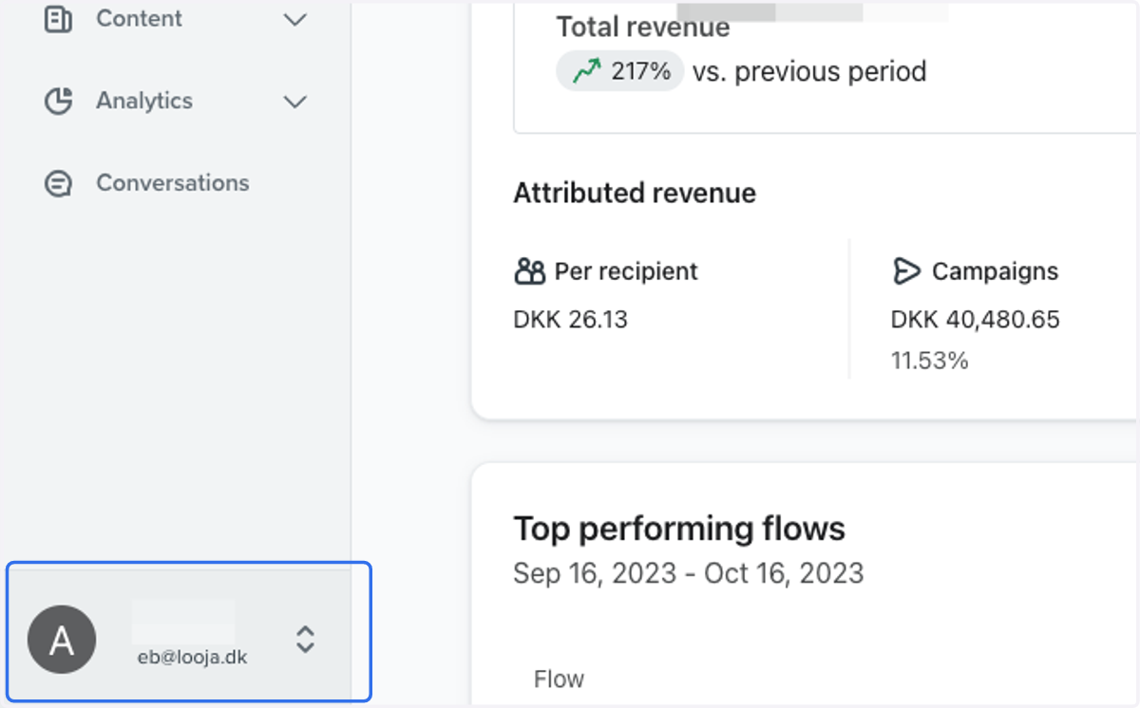The height and width of the screenshot is (708, 1140).
Task: Click the Campaigns paper plane icon
Action: point(906,271)
